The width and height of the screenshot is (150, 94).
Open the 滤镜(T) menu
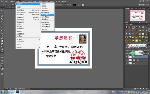click(41, 2)
